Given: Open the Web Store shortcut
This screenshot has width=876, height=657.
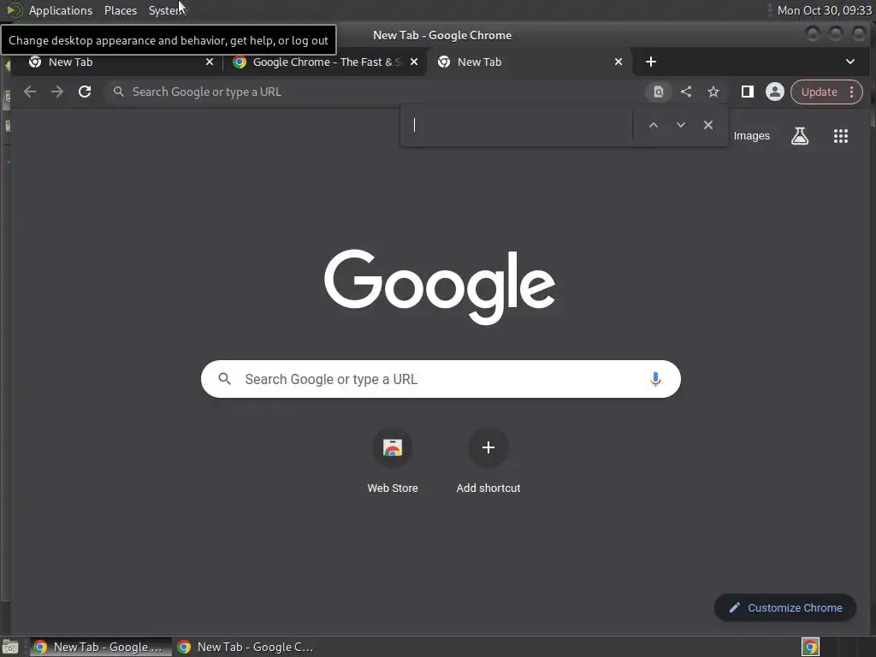Looking at the screenshot, I should [392, 461].
